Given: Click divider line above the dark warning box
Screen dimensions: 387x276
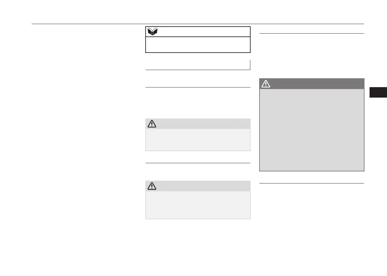Looking at the screenshot, I should tap(312, 33).
